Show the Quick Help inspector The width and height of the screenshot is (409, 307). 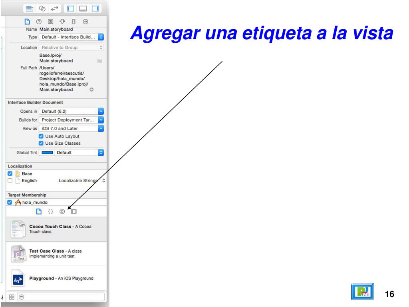click(39, 22)
